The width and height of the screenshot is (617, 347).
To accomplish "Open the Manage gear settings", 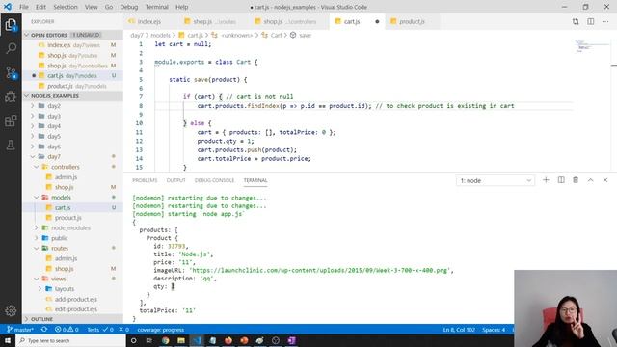I will pyautogui.click(x=11, y=310).
